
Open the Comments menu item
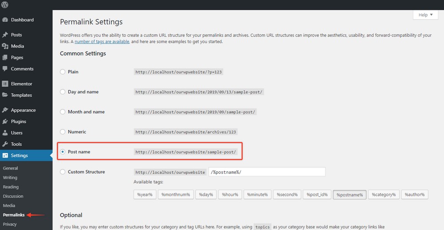[22, 69]
